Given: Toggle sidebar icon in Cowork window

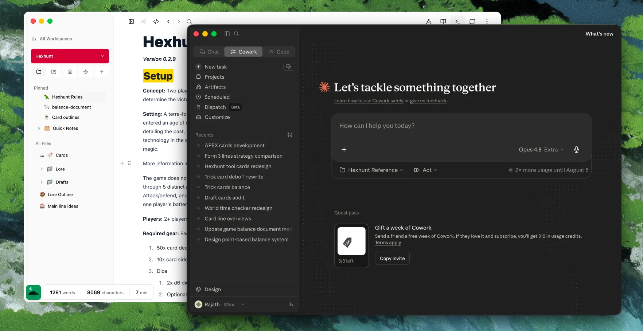Looking at the screenshot, I should (x=227, y=34).
